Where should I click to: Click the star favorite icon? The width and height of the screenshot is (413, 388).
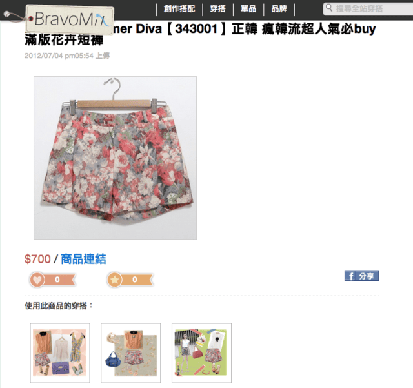click(114, 280)
